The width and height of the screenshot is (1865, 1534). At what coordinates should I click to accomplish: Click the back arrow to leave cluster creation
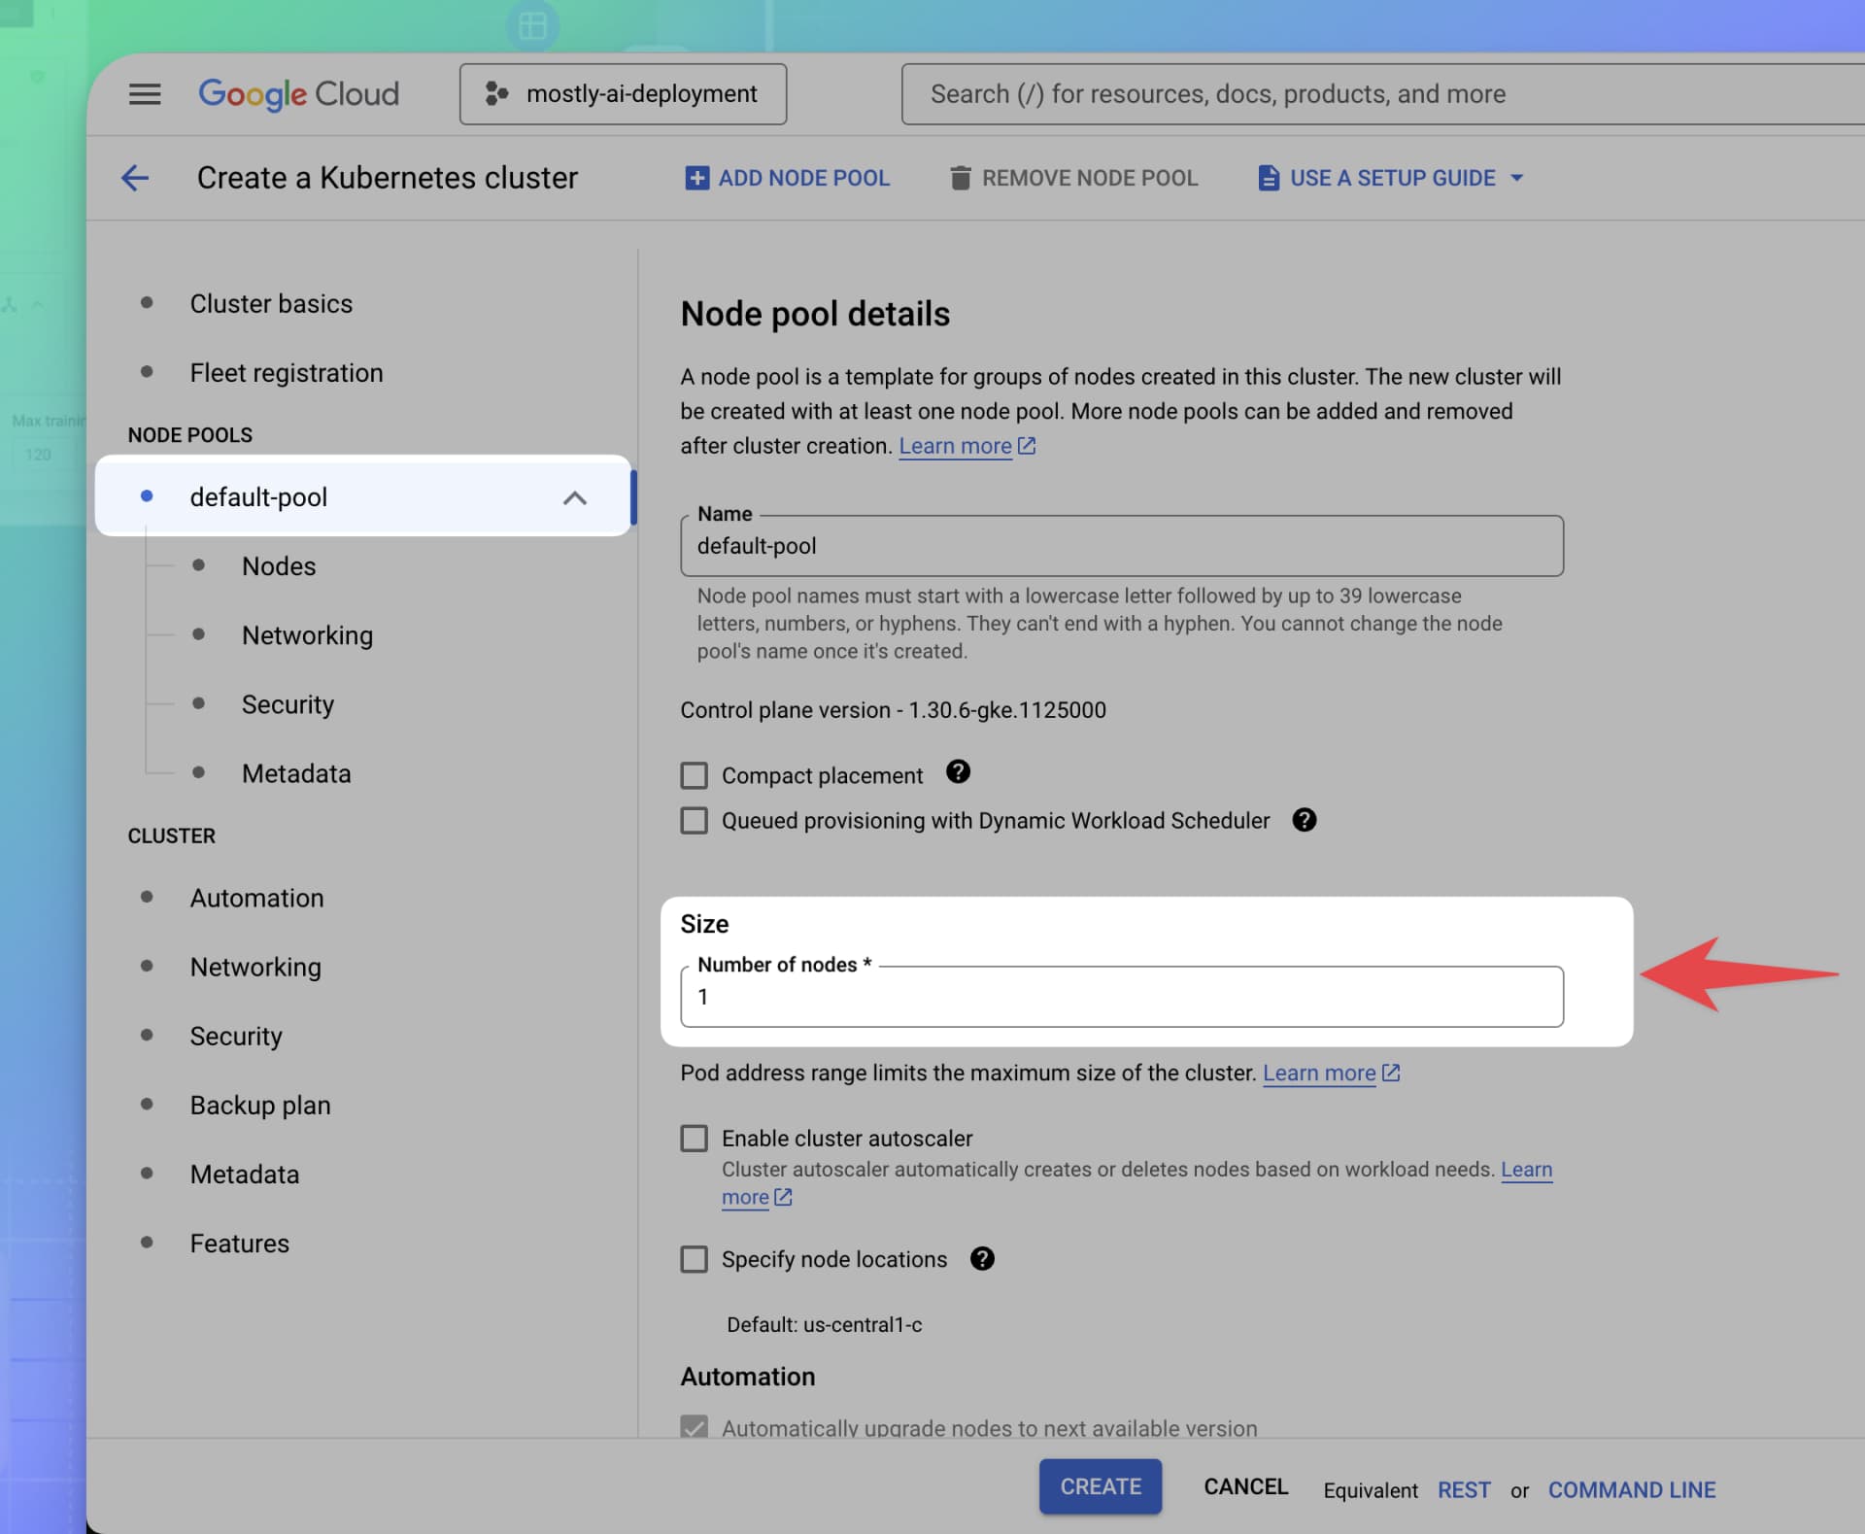[x=135, y=178]
